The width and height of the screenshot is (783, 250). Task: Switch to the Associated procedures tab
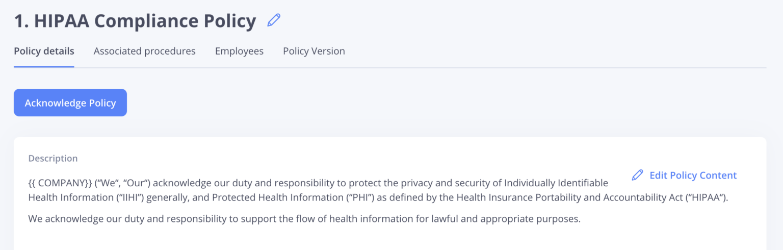tap(144, 51)
